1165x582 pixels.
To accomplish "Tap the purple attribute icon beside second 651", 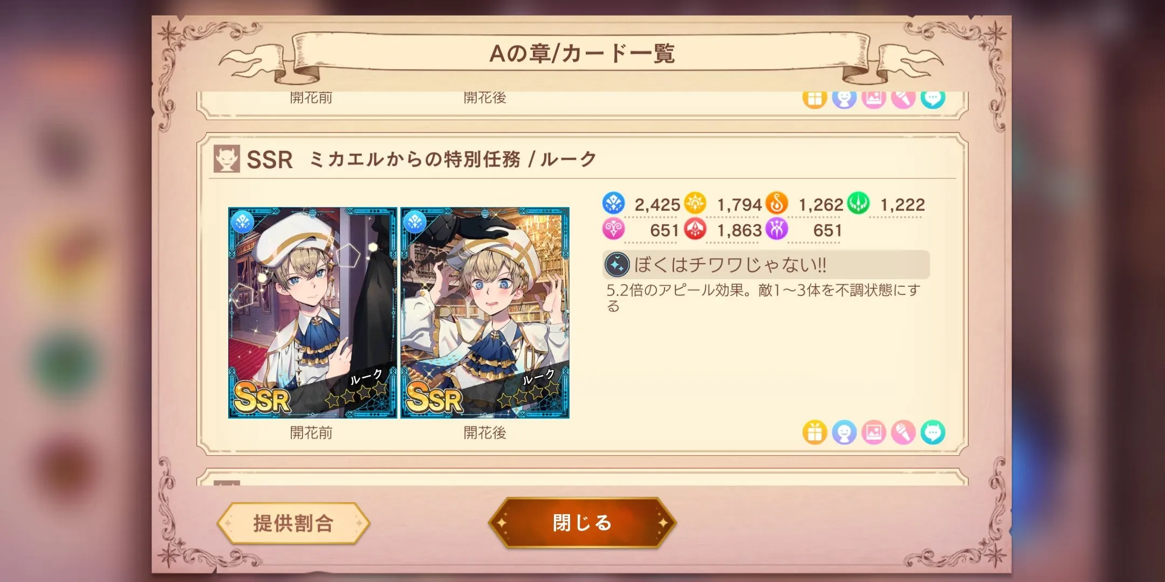I will pyautogui.click(x=777, y=229).
